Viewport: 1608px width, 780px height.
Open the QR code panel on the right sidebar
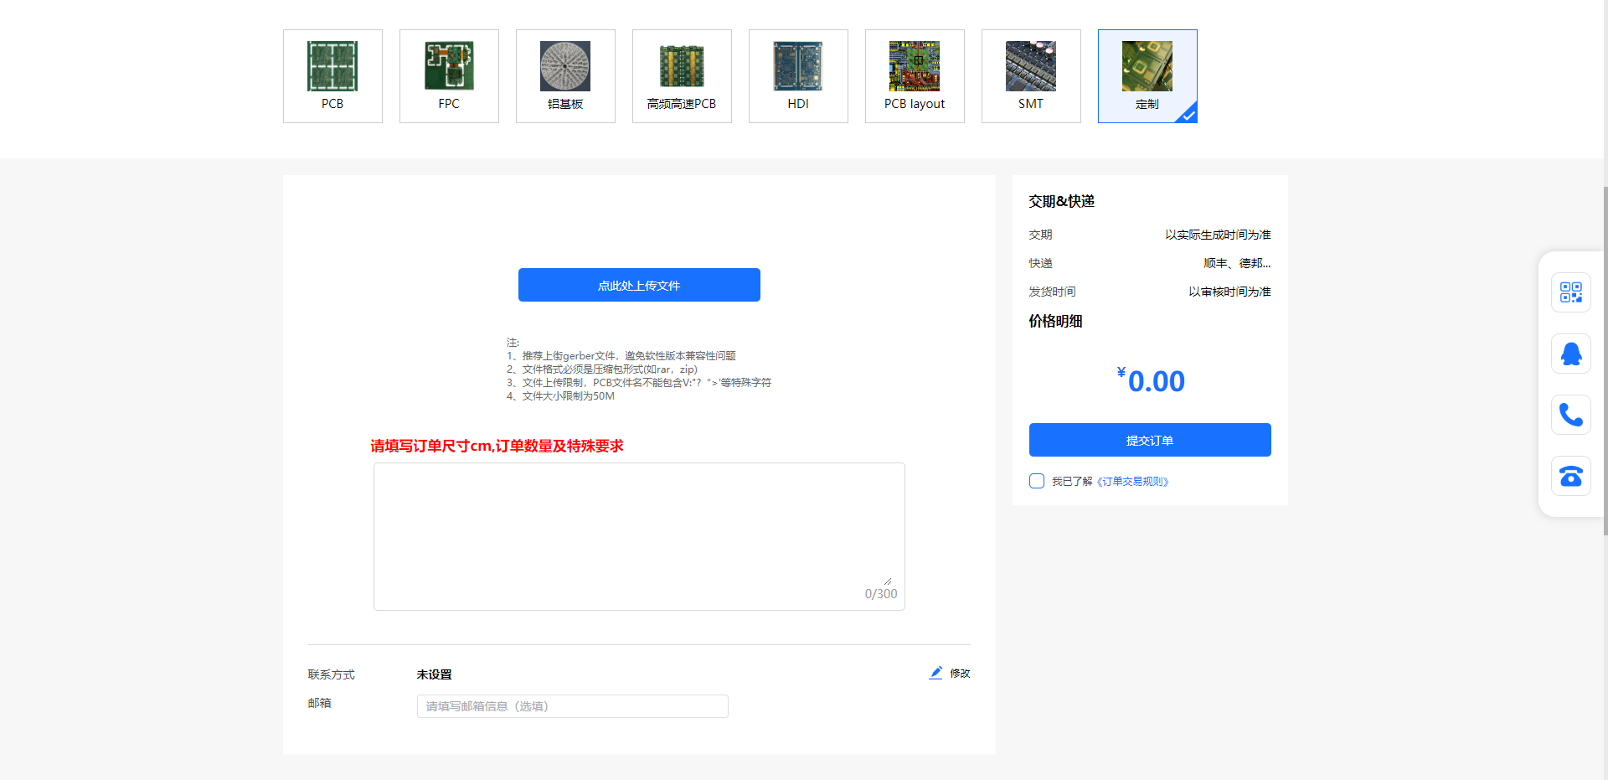click(x=1571, y=292)
